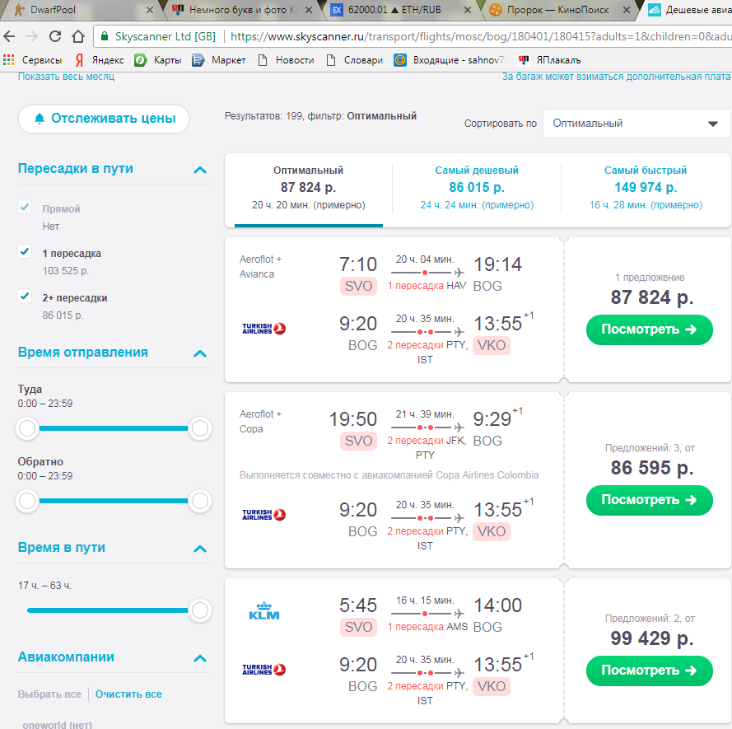Open the Сортировать по dropdown

(x=636, y=124)
